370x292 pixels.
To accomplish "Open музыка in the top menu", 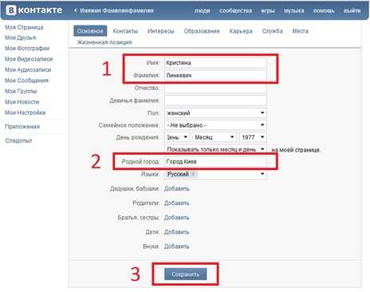I will tap(294, 10).
